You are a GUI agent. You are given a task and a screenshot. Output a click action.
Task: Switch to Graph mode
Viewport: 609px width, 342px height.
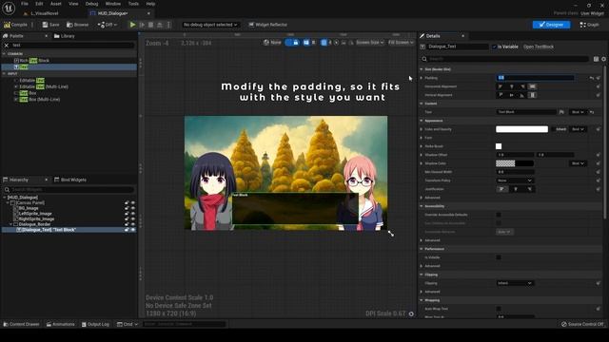590,25
